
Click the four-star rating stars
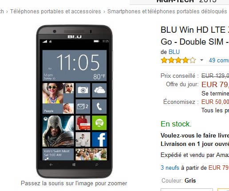178,60
